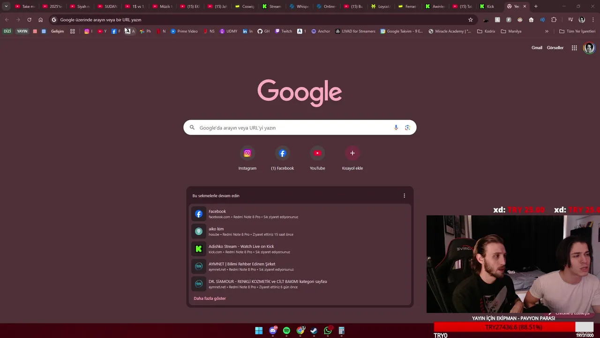Switch to the Loycolt tab
Image resolution: width=600 pixels, height=338 pixels.
[x=381, y=7]
